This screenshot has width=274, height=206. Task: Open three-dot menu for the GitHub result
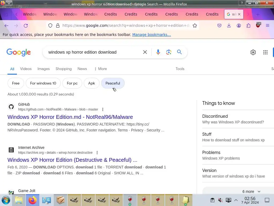click(x=103, y=109)
